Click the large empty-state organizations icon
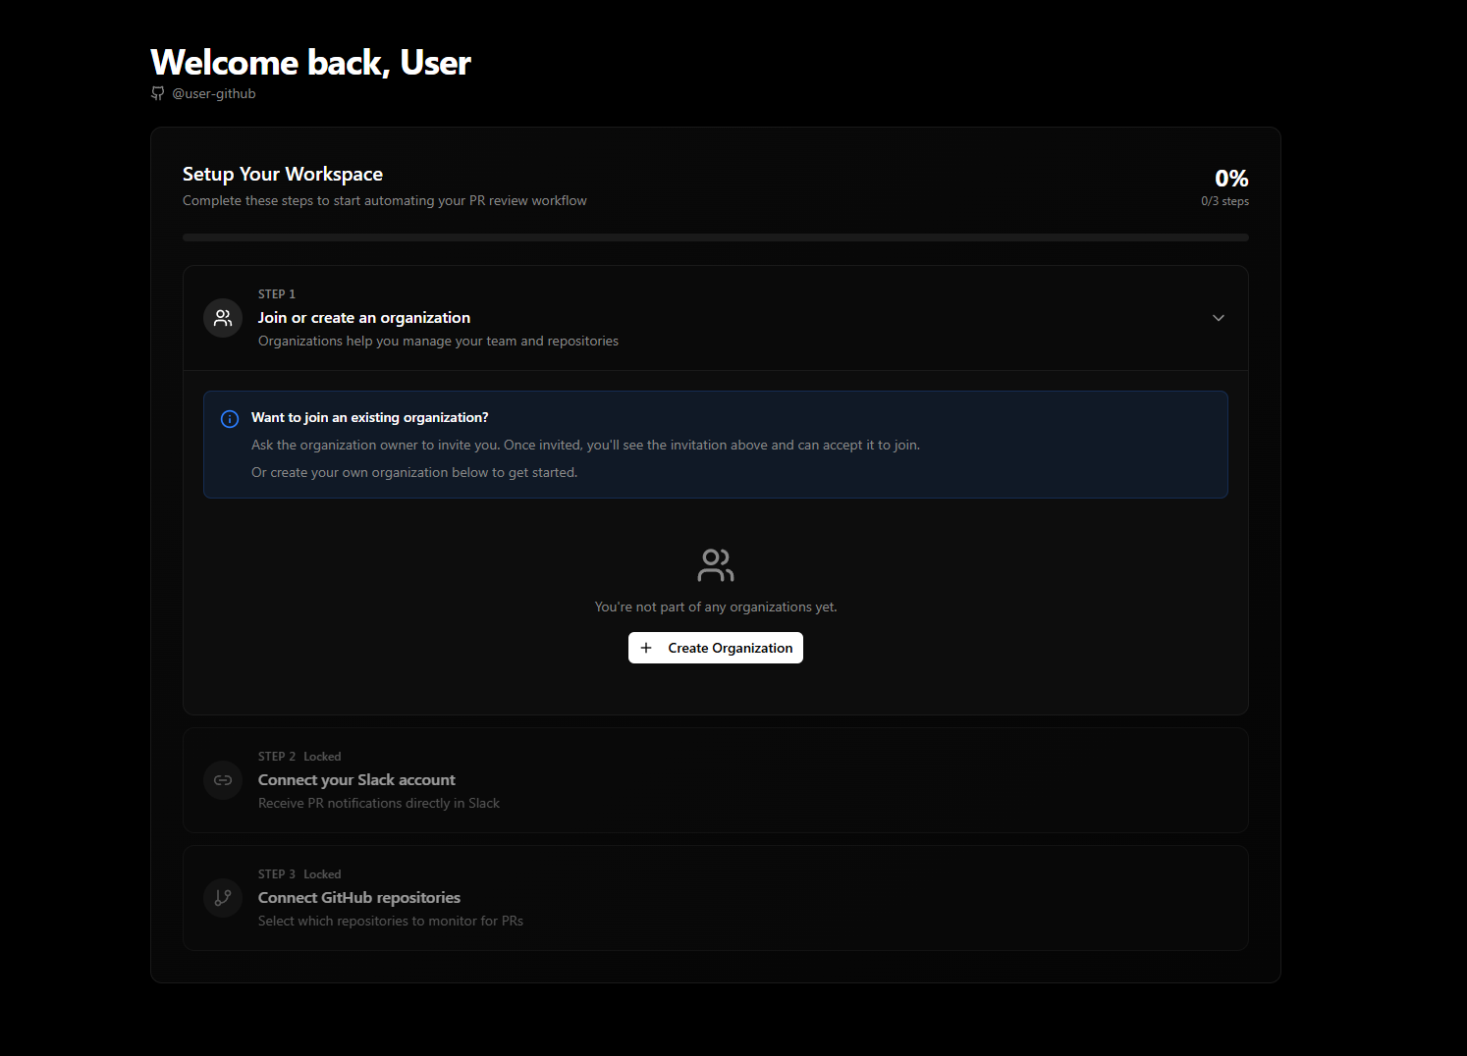 (x=715, y=564)
